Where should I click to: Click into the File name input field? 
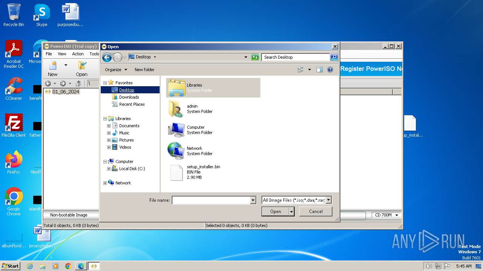(211, 200)
